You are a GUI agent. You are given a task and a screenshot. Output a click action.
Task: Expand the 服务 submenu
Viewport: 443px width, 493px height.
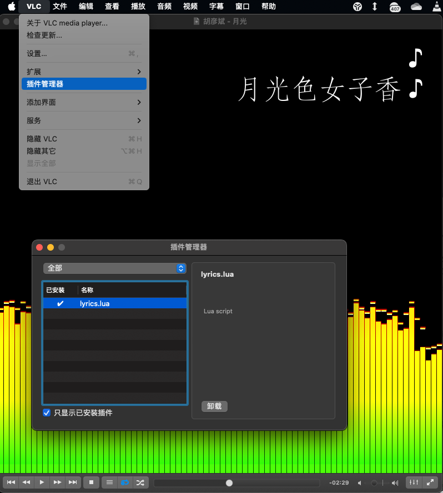click(84, 120)
